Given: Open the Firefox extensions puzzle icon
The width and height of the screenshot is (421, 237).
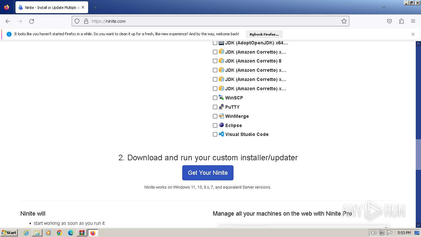Looking at the screenshot, I should pos(401,21).
